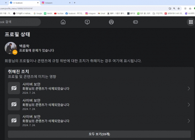195x140 pixels.
Task: Open the YouTube bookmark
Action: 59,14
